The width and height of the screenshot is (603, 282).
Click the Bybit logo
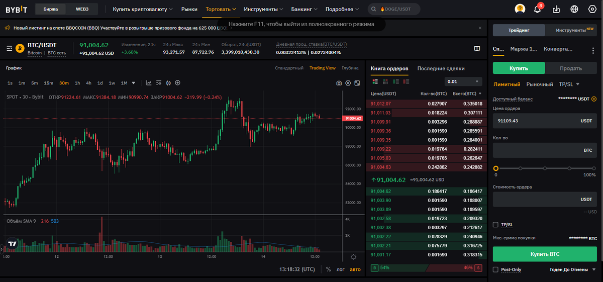tap(17, 9)
